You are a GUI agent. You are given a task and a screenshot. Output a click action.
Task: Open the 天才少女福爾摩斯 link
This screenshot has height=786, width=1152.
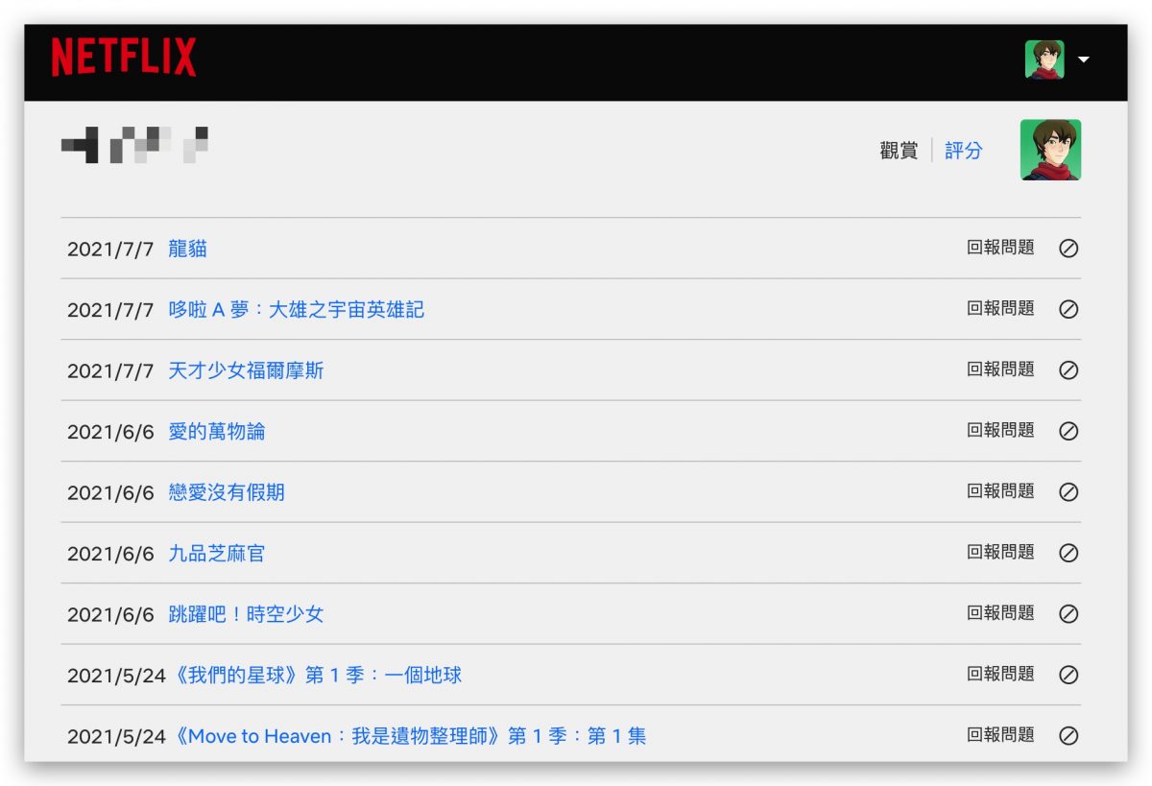[247, 370]
